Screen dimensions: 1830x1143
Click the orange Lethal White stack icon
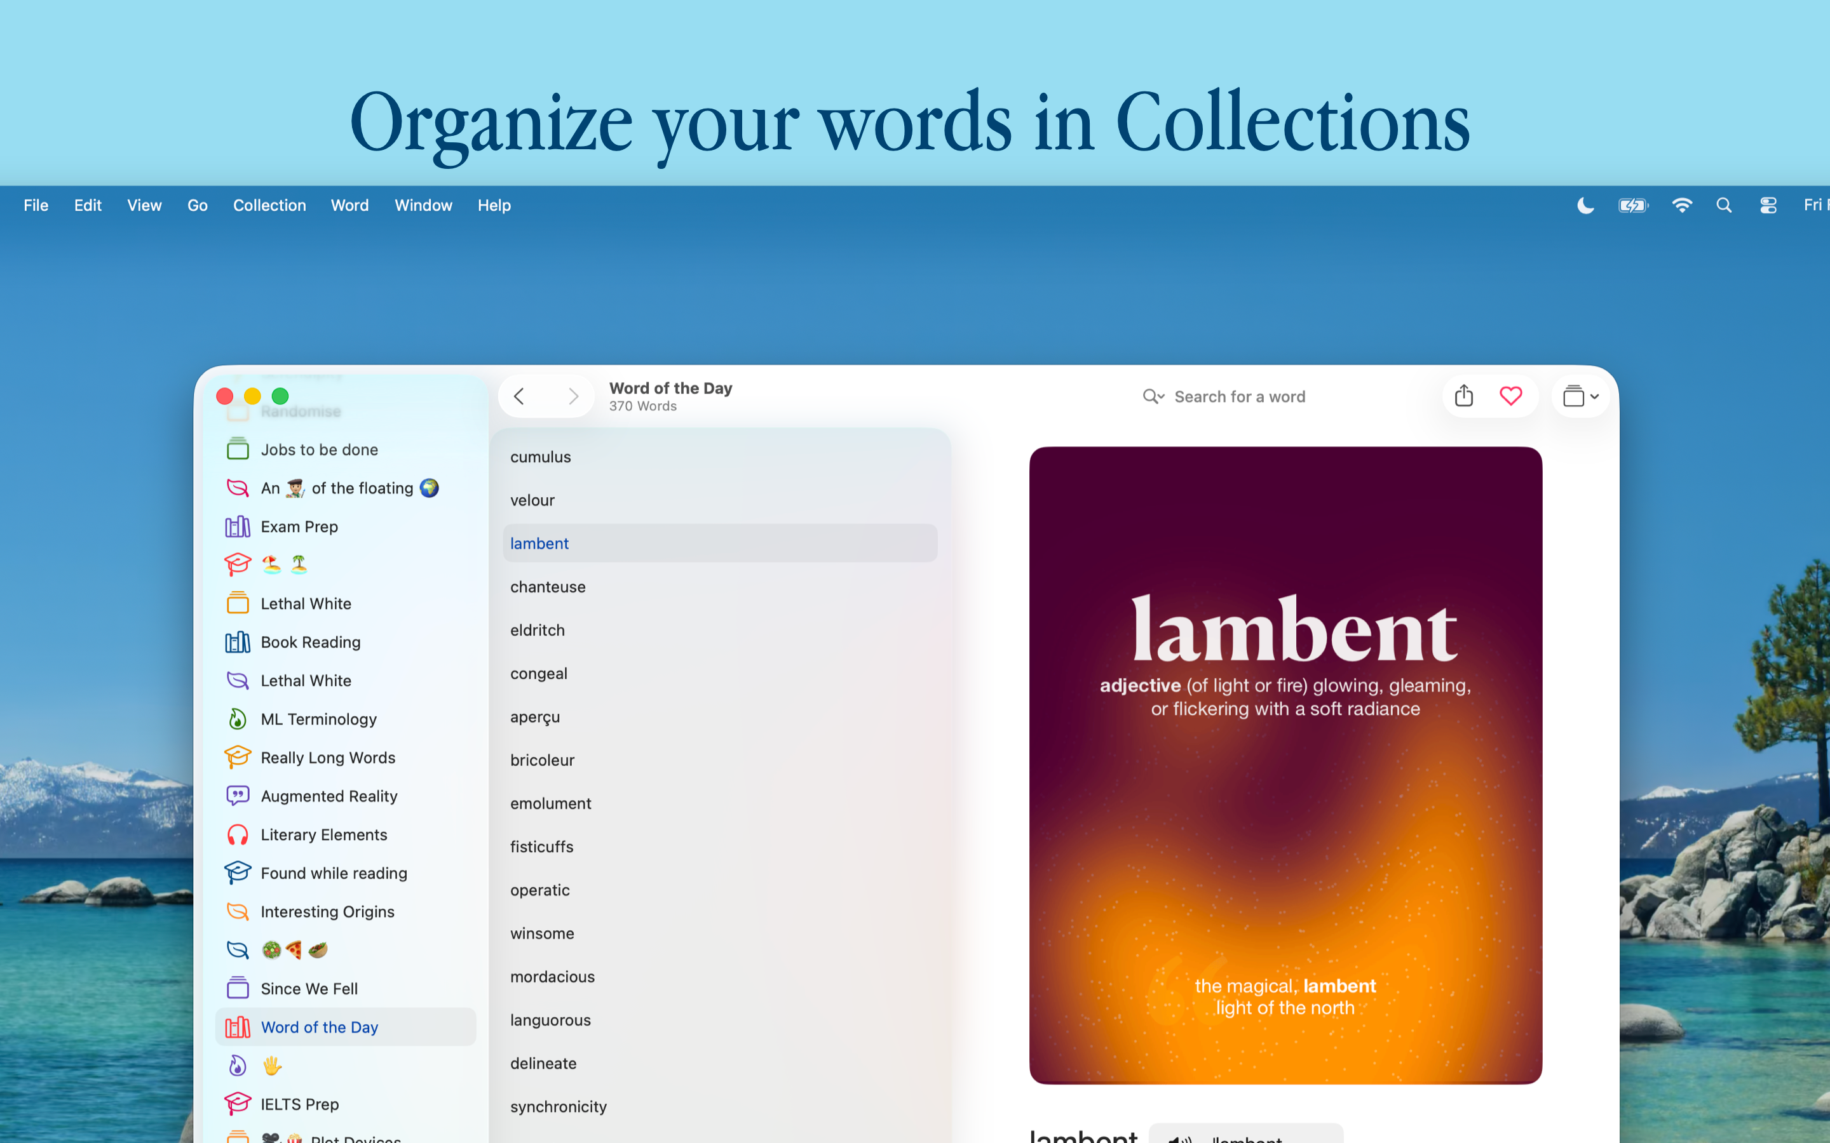tap(238, 603)
